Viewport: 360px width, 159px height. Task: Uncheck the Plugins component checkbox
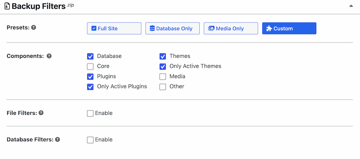pyautogui.click(x=90, y=77)
